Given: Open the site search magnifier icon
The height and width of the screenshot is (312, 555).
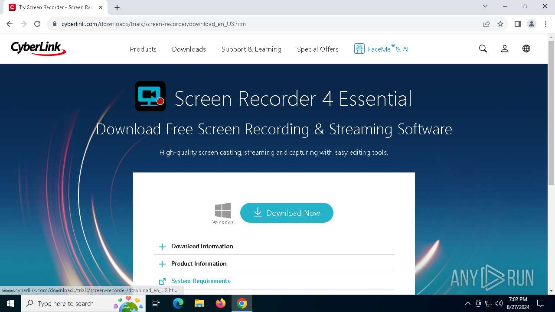Looking at the screenshot, I should (483, 49).
